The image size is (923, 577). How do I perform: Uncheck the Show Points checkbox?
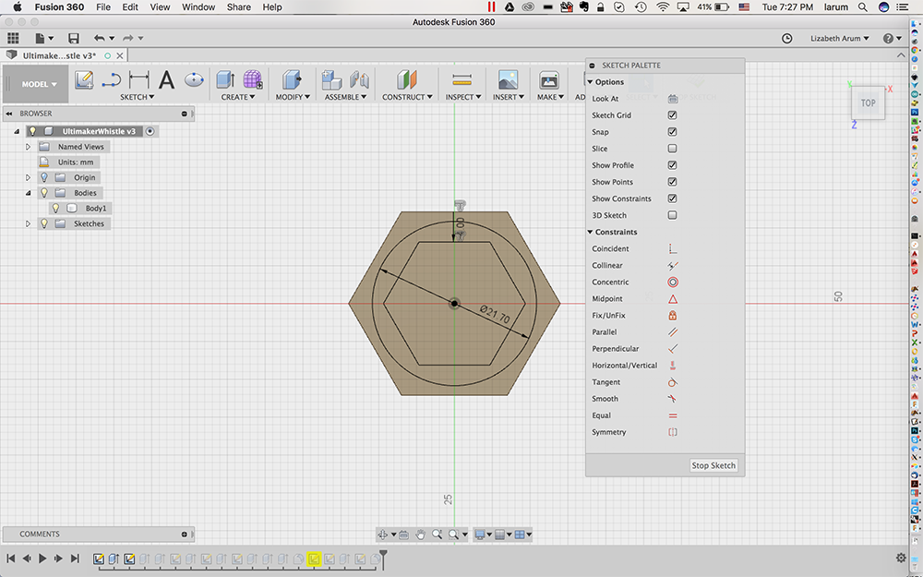pos(672,182)
